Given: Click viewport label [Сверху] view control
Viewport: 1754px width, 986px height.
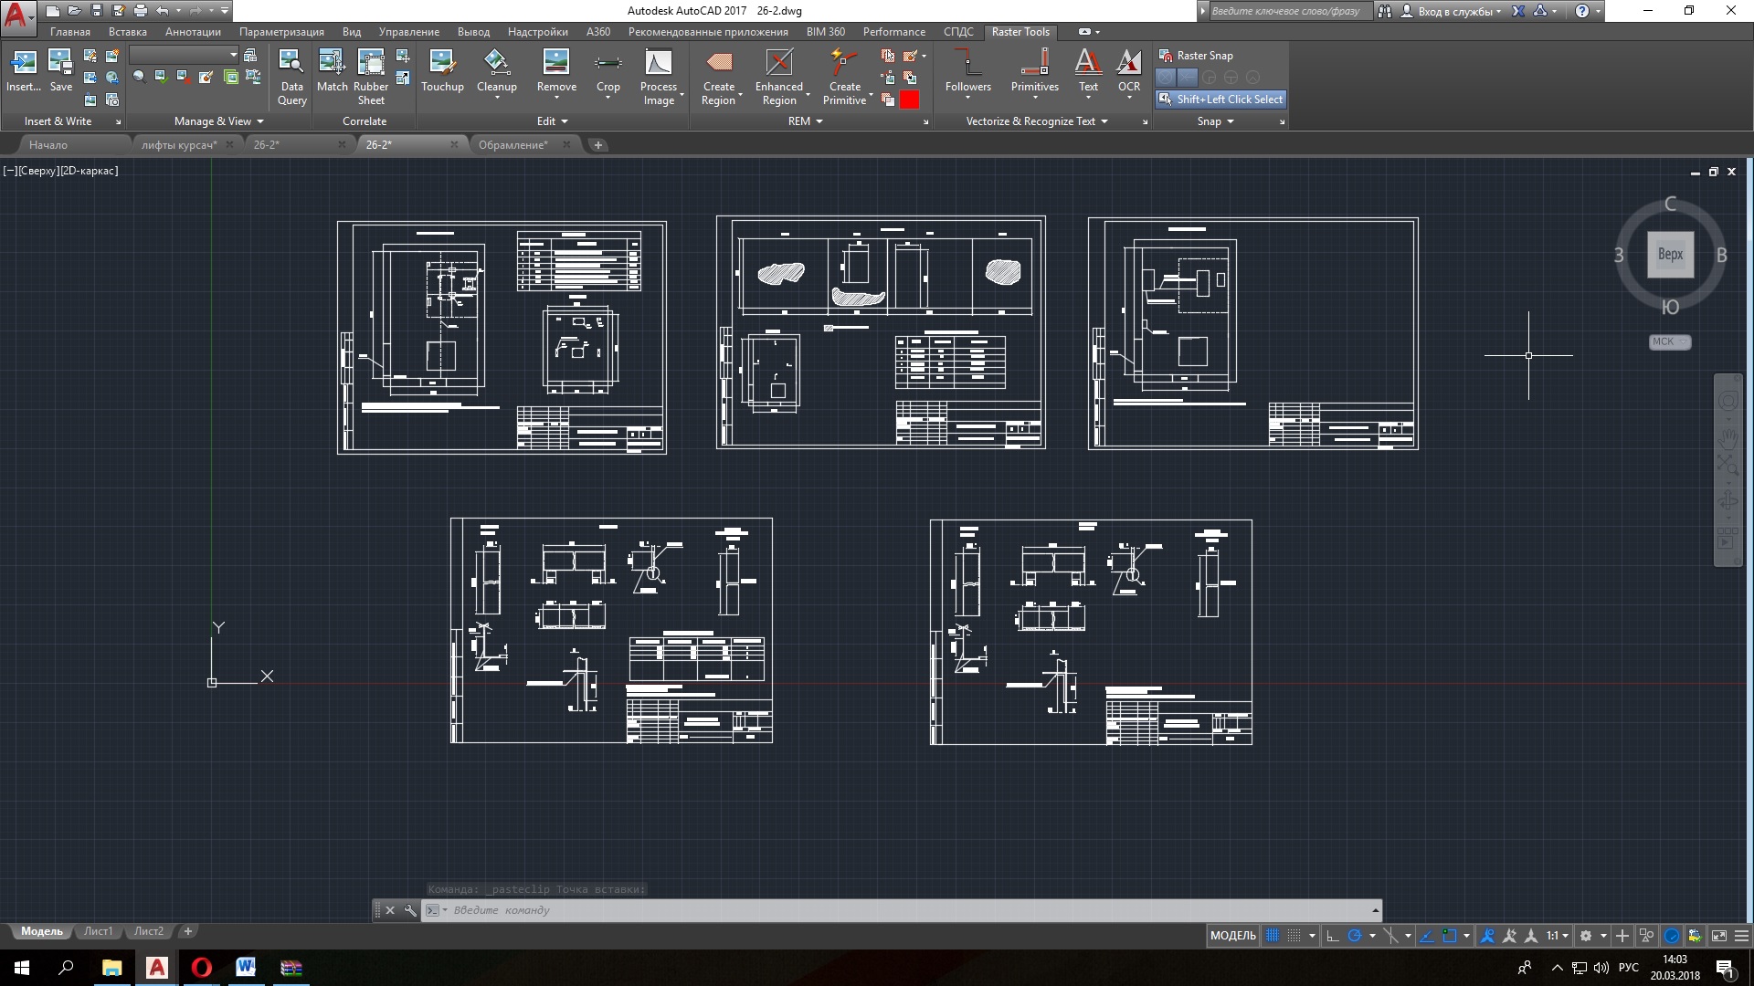Looking at the screenshot, I should click(x=38, y=171).
